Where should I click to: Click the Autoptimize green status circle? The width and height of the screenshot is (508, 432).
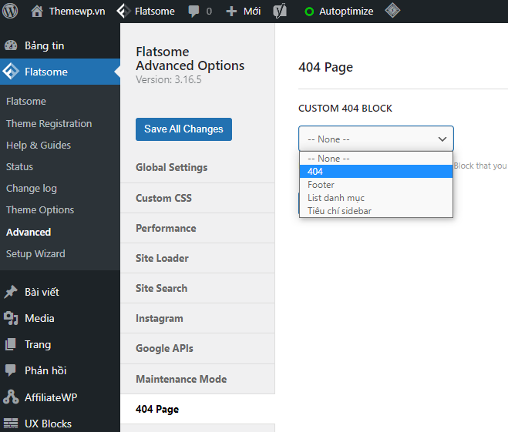pyautogui.click(x=309, y=12)
